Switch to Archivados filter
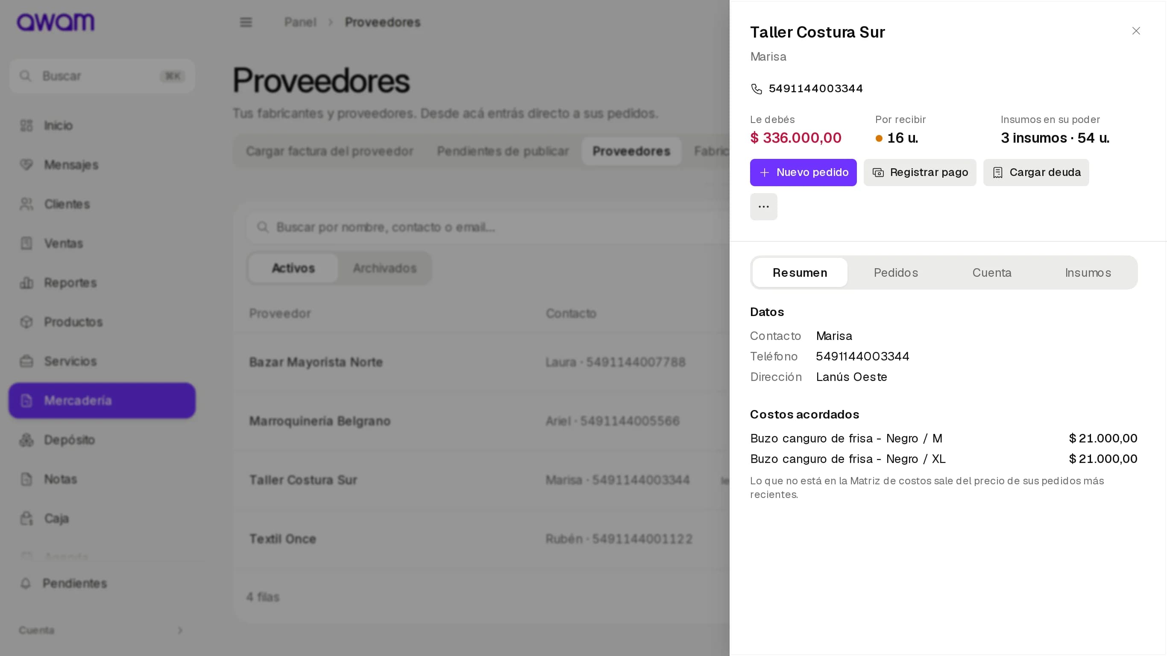Viewport: 1167px width, 656px height. pyautogui.click(x=384, y=268)
